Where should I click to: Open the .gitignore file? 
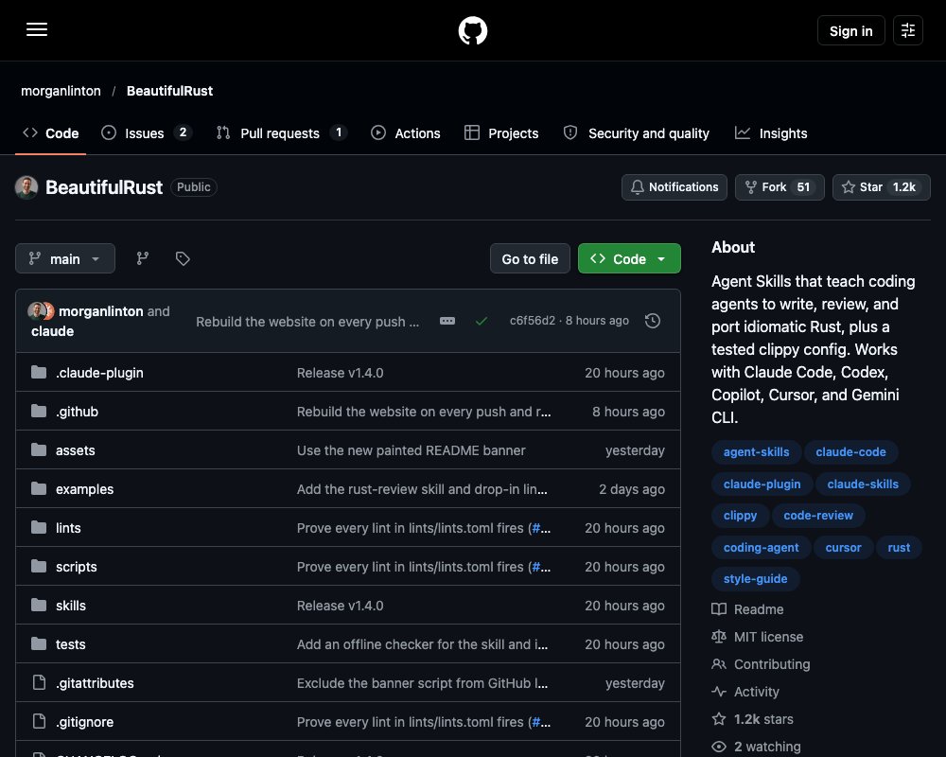[84, 721]
